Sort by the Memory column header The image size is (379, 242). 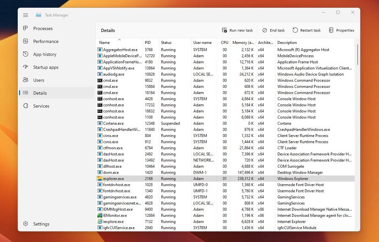pyautogui.click(x=243, y=42)
